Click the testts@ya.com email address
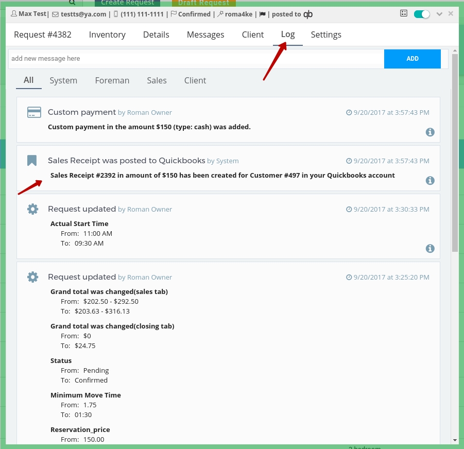 pyautogui.click(x=83, y=14)
